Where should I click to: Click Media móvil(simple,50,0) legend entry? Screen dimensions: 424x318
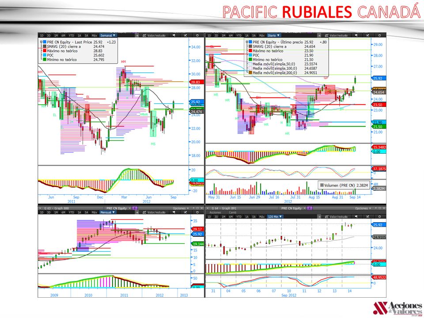(x=274, y=64)
